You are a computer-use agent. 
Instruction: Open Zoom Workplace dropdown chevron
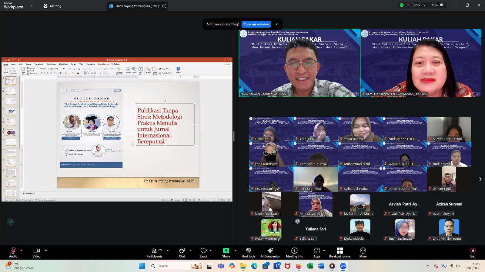pos(32,6)
